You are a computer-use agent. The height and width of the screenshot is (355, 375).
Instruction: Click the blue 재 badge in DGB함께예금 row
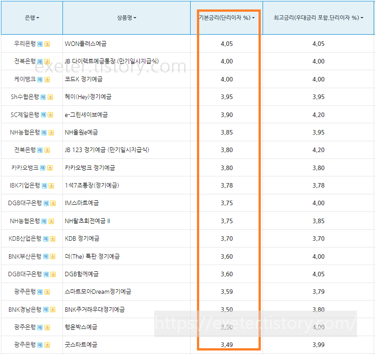click(46, 274)
